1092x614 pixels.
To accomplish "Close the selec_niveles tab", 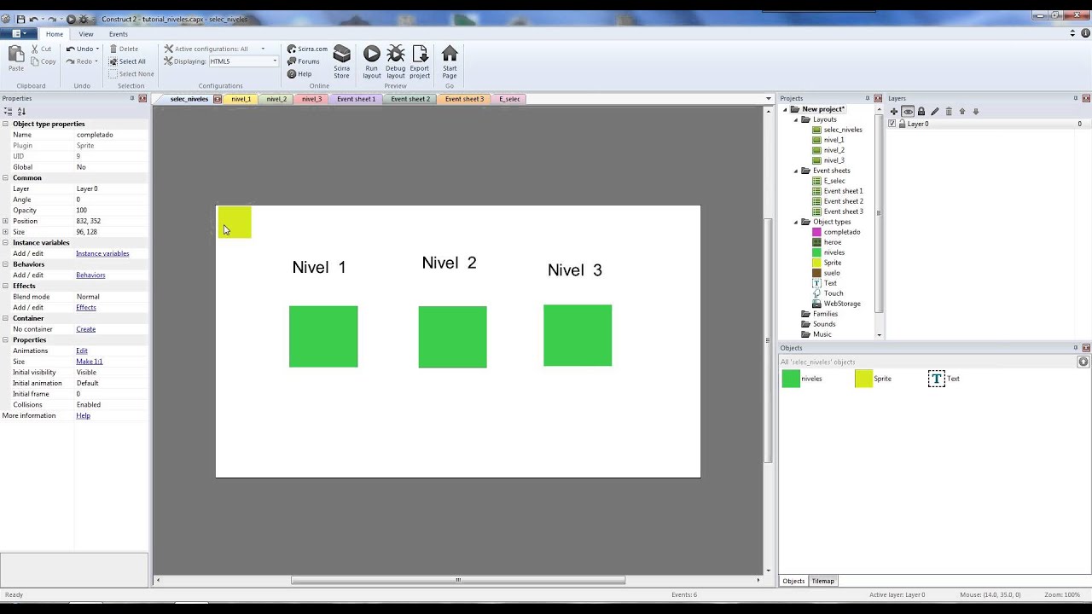I will point(218,99).
